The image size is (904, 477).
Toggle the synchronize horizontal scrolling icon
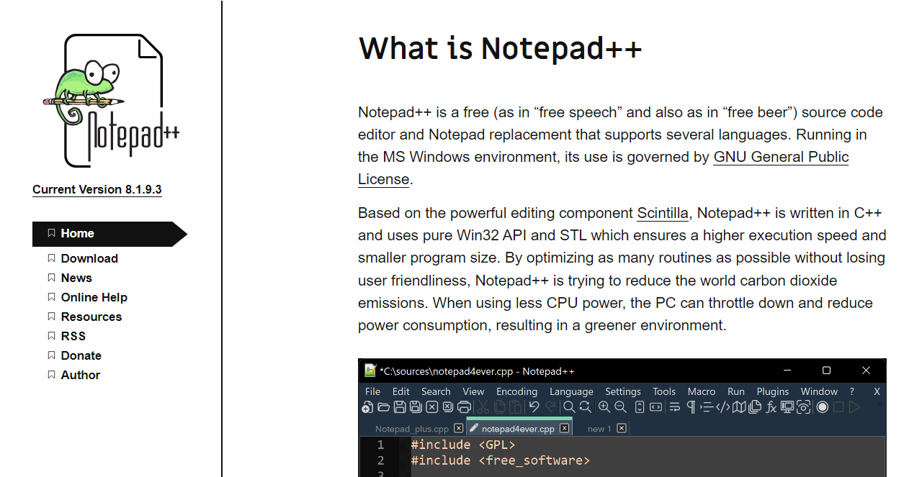click(x=656, y=407)
